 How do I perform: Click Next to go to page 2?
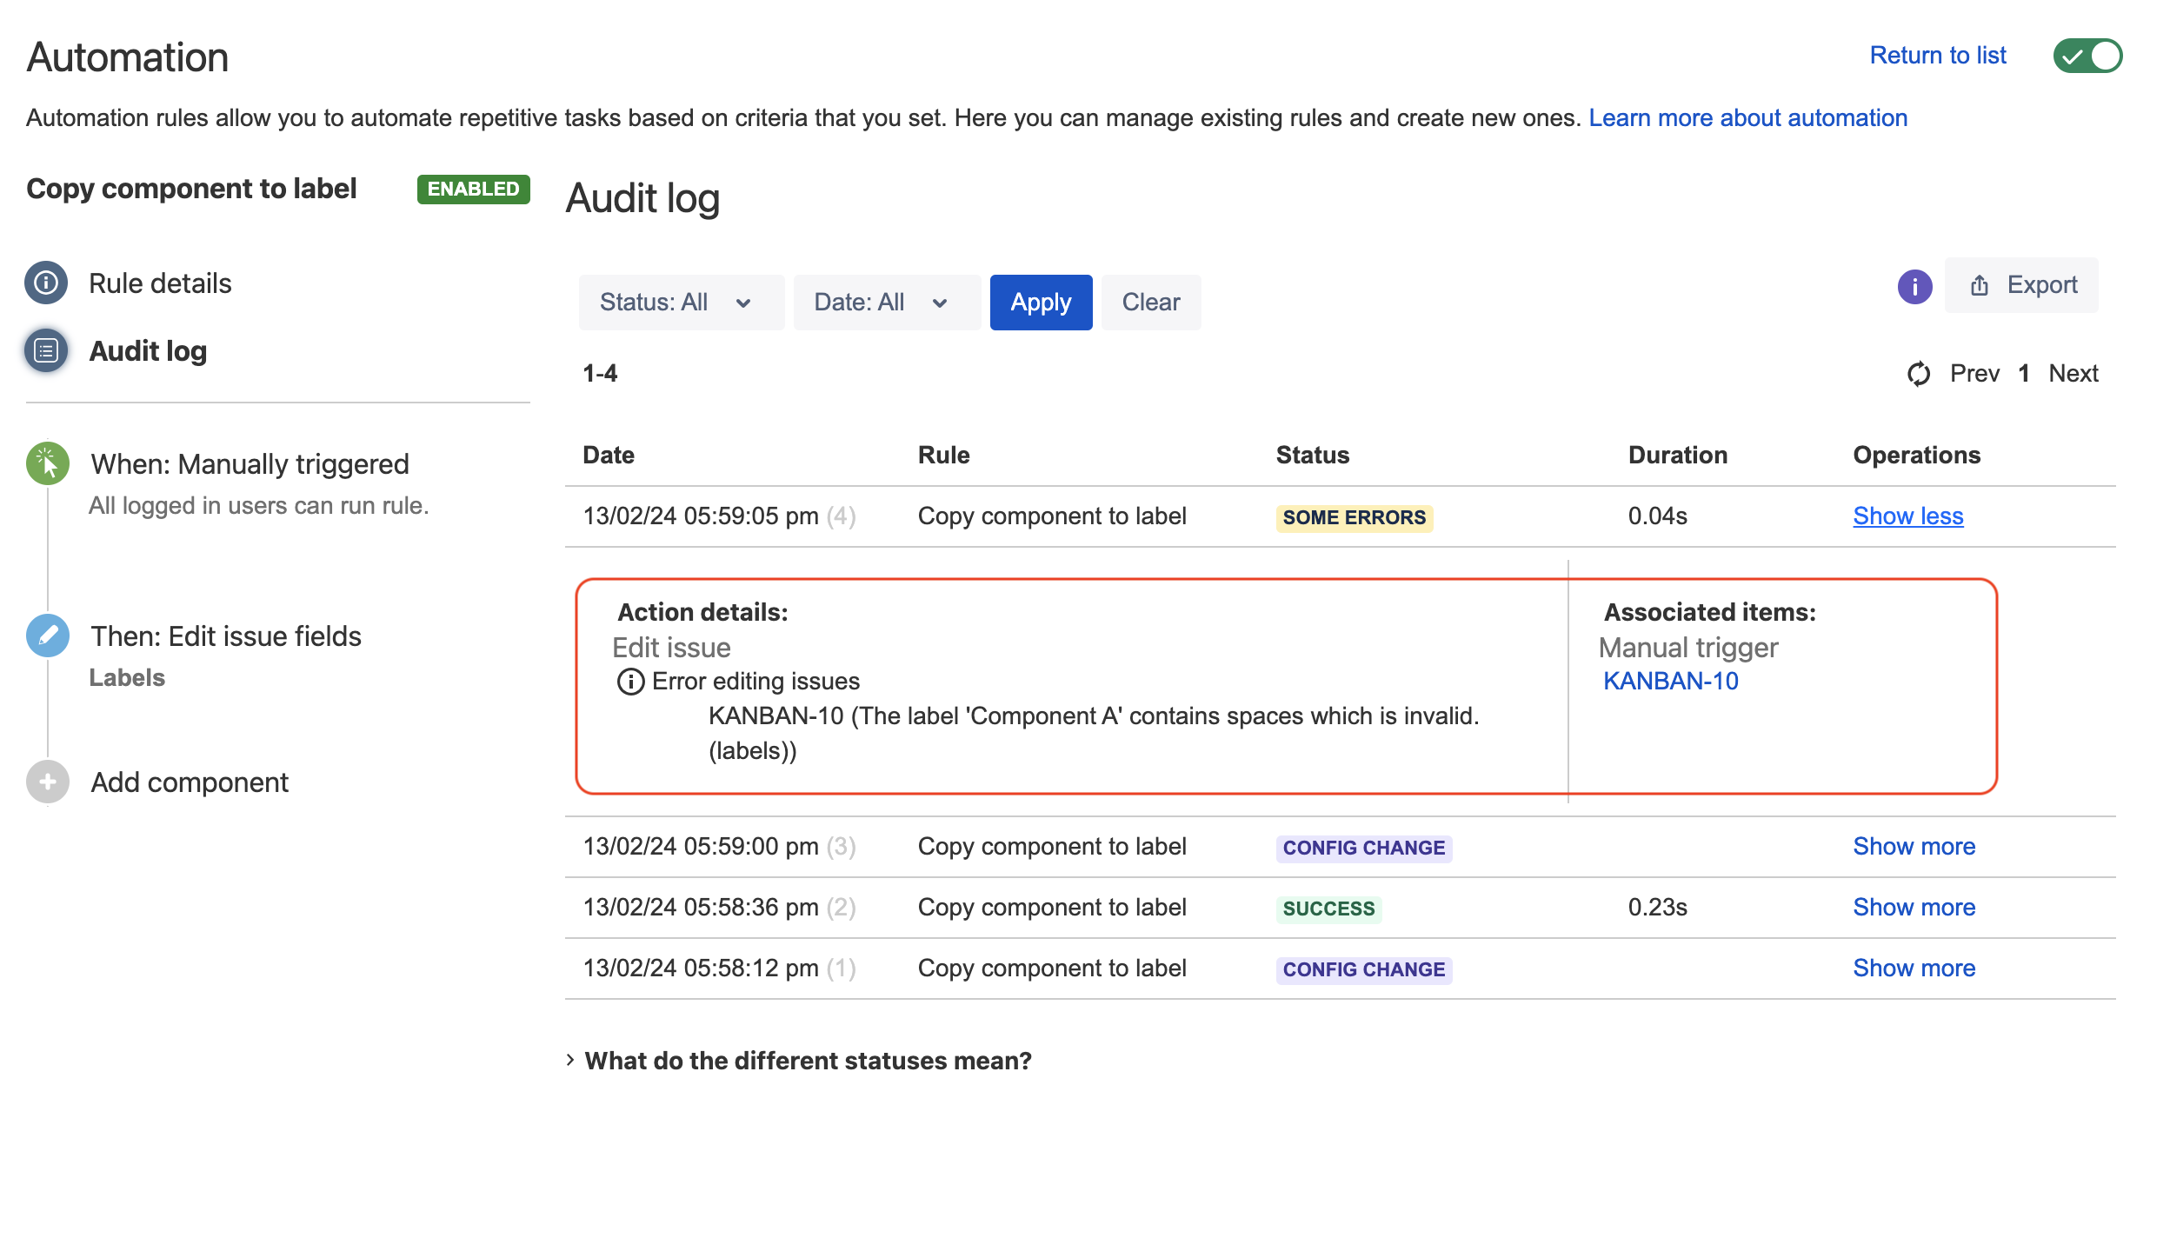2074,372
